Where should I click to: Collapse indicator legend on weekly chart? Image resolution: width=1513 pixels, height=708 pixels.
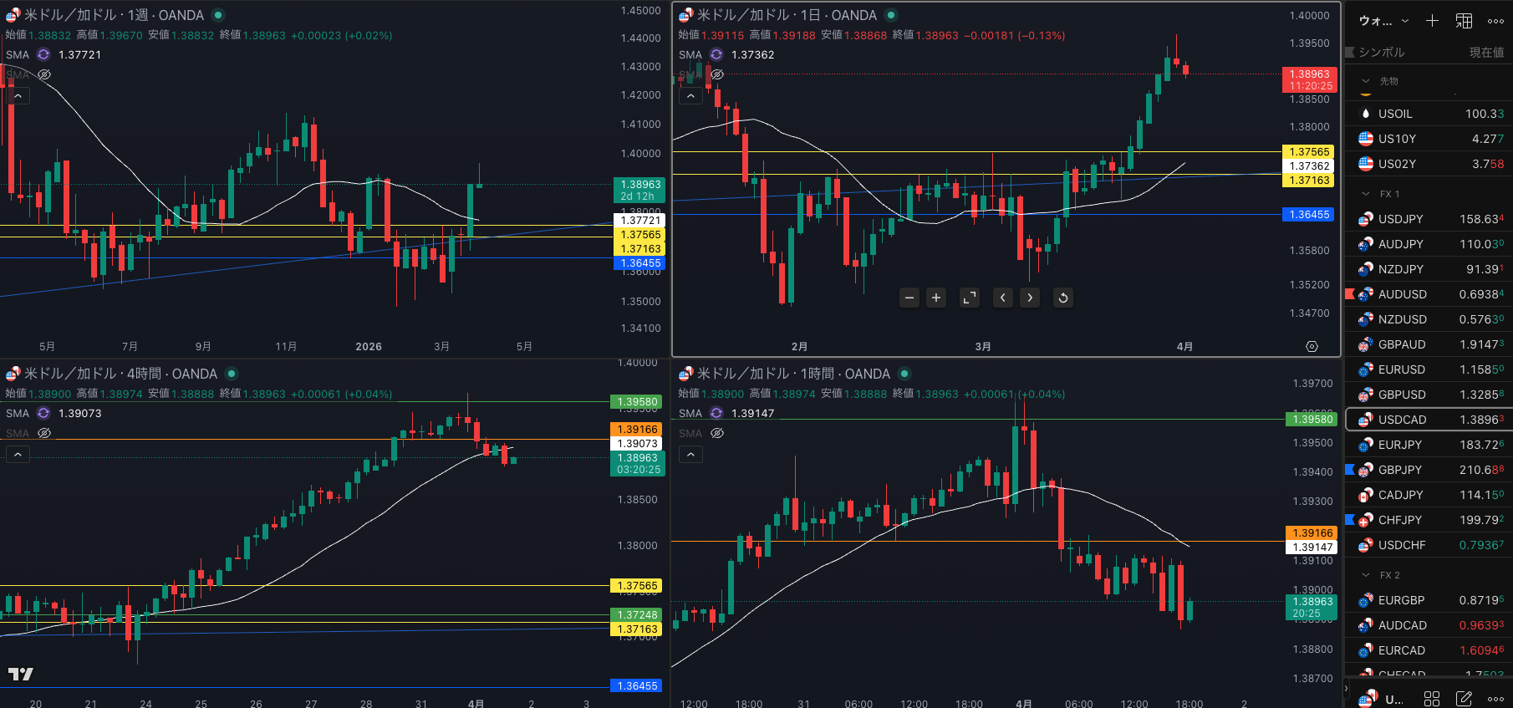click(x=18, y=96)
